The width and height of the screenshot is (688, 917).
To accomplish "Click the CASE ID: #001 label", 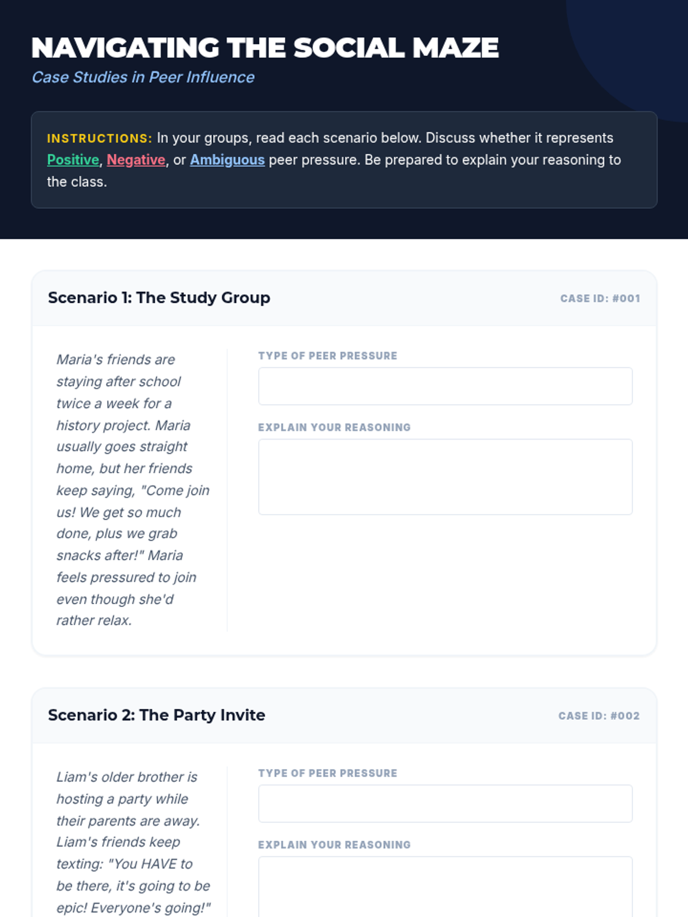I will click(600, 299).
